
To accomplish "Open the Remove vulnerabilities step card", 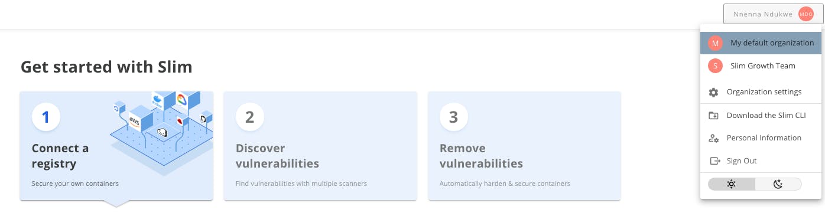I will 524,146.
